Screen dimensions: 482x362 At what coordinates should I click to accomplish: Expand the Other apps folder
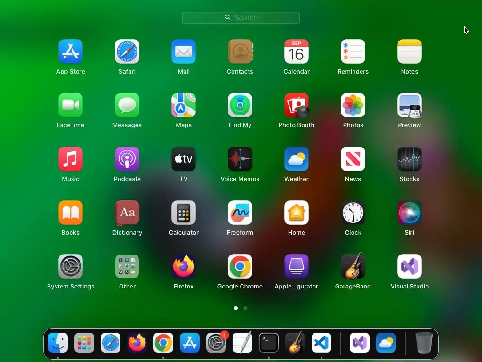pos(127,266)
